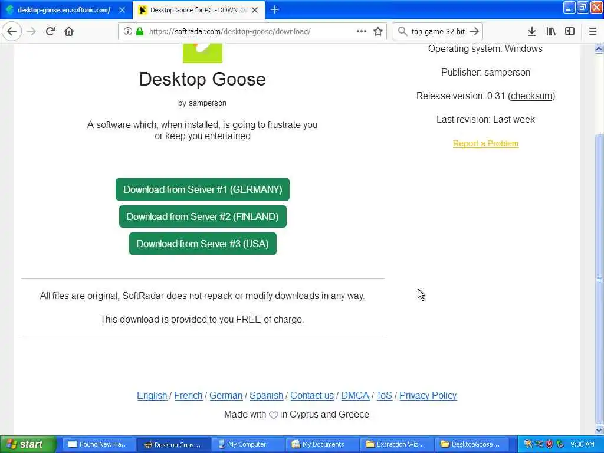Open the Firefox home page
The width and height of the screenshot is (604, 453).
pos(69,31)
